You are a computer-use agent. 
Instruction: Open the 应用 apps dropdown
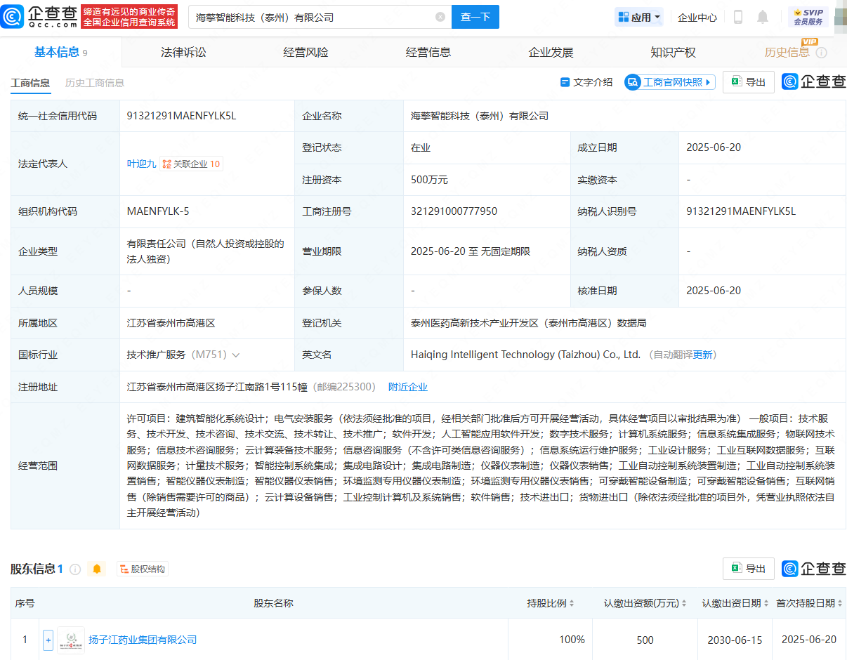(x=639, y=18)
